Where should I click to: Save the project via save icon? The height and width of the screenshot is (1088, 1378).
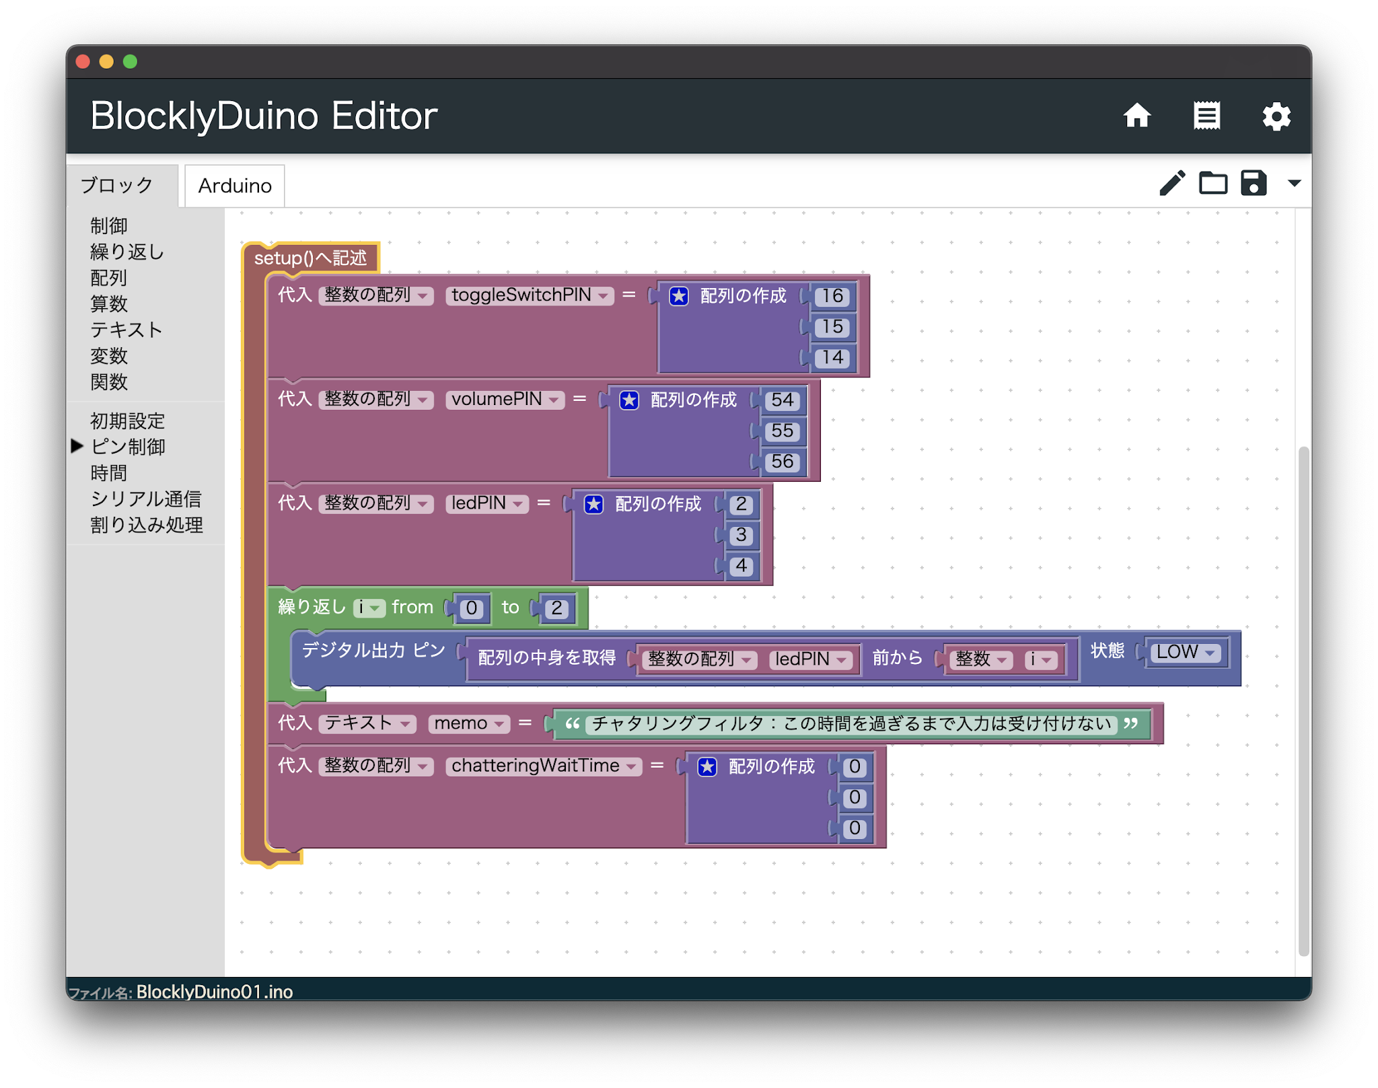point(1253,183)
